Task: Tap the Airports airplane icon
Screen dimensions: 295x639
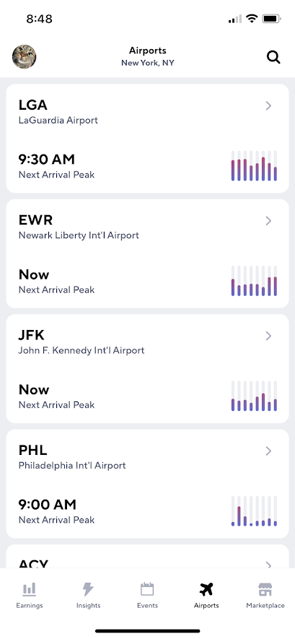Action: pos(206,589)
